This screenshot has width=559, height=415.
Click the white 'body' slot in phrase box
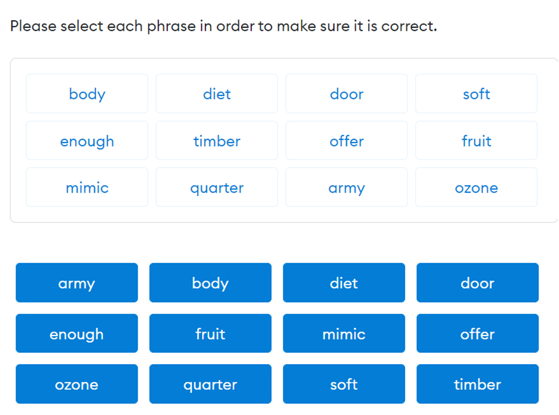[87, 94]
